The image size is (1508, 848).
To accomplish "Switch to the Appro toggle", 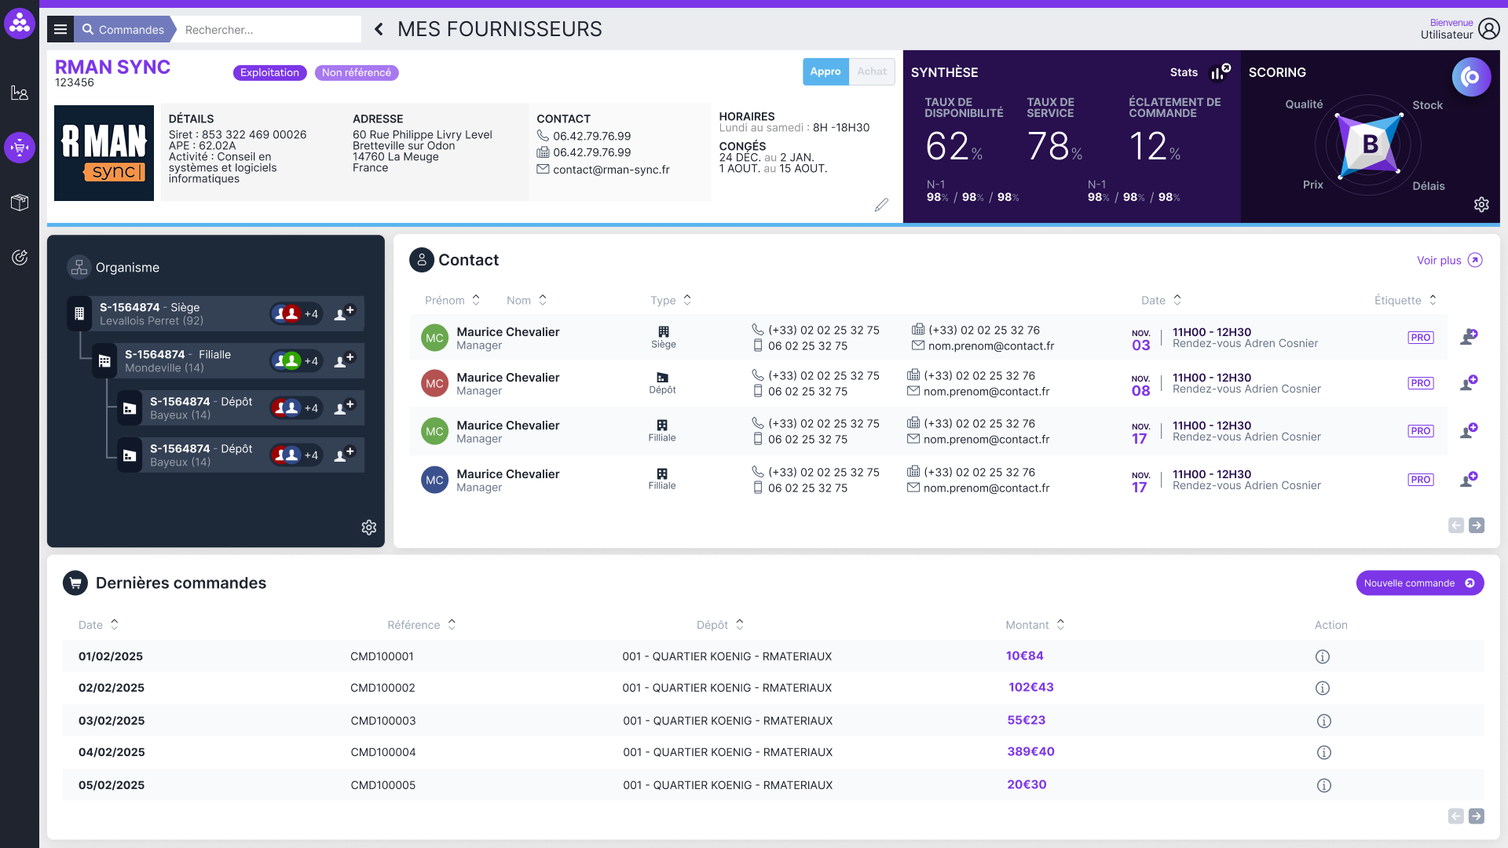I will [825, 71].
